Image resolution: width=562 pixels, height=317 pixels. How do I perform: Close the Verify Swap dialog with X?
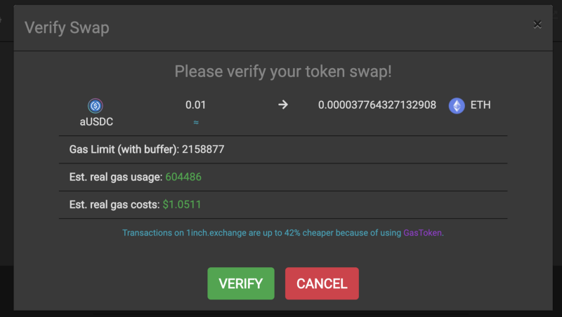537,25
